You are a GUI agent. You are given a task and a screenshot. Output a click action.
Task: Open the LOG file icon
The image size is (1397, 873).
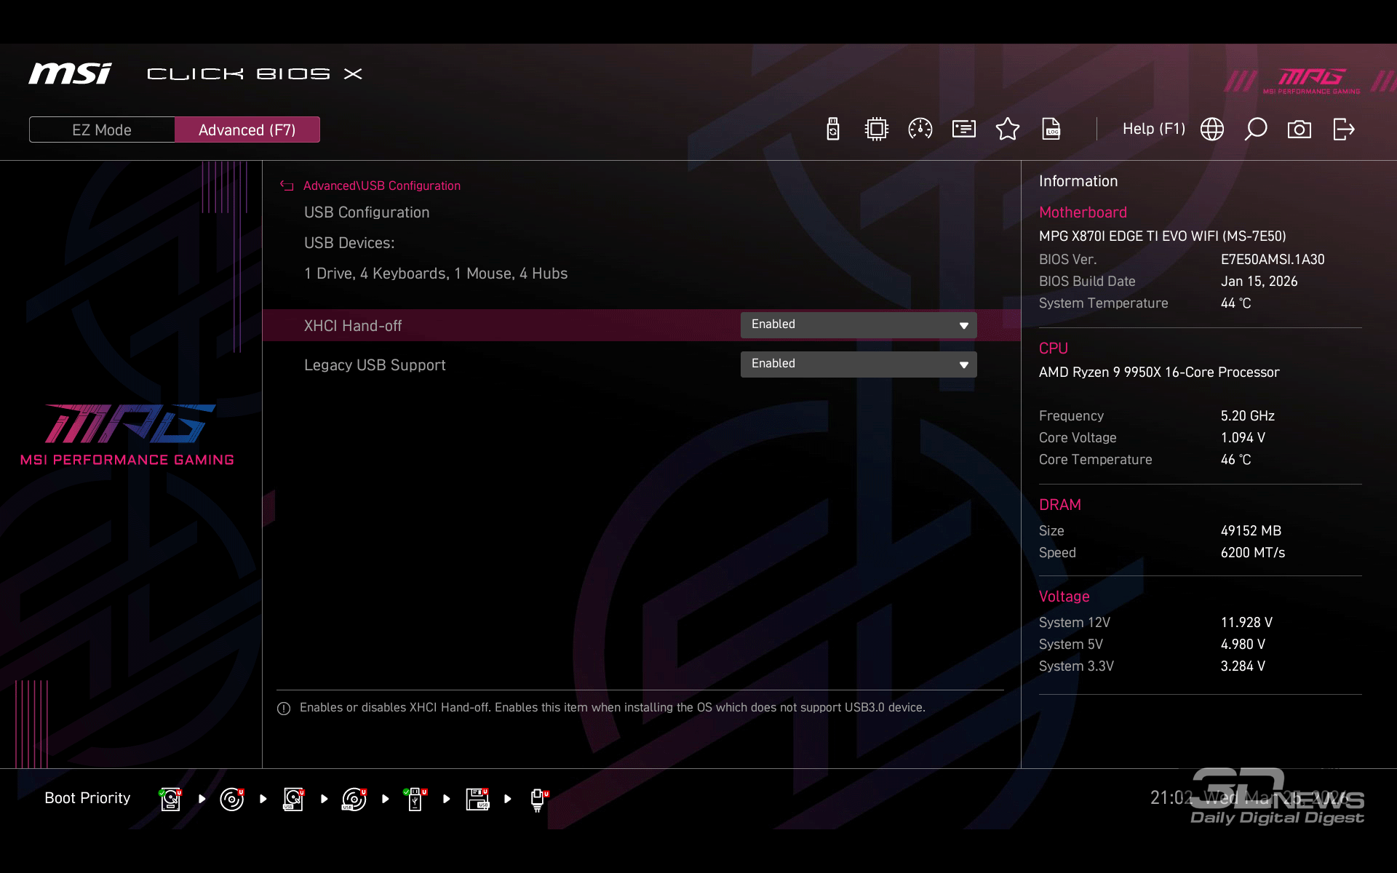point(1051,129)
